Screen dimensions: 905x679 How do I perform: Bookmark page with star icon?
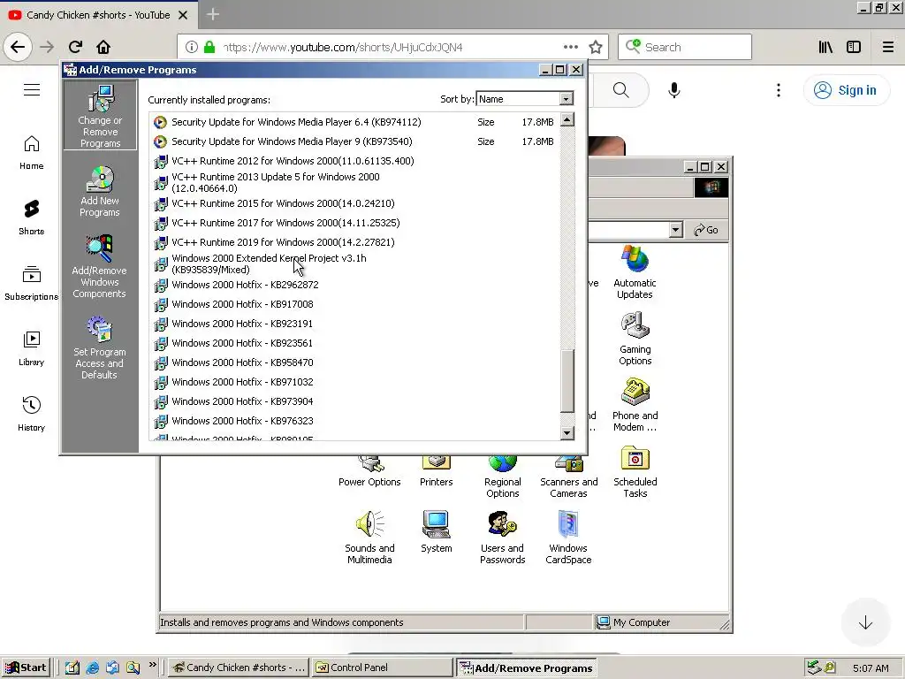596,48
